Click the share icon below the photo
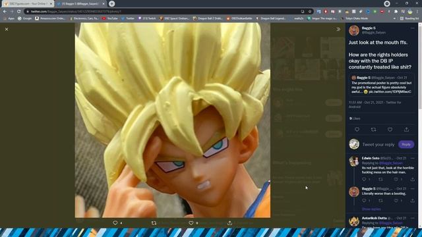Screen dimensions: 422x237 (x=229, y=223)
